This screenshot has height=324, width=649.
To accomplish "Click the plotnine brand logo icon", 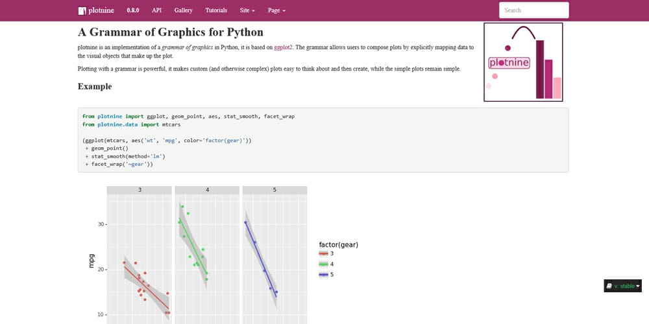I will 82,11.
